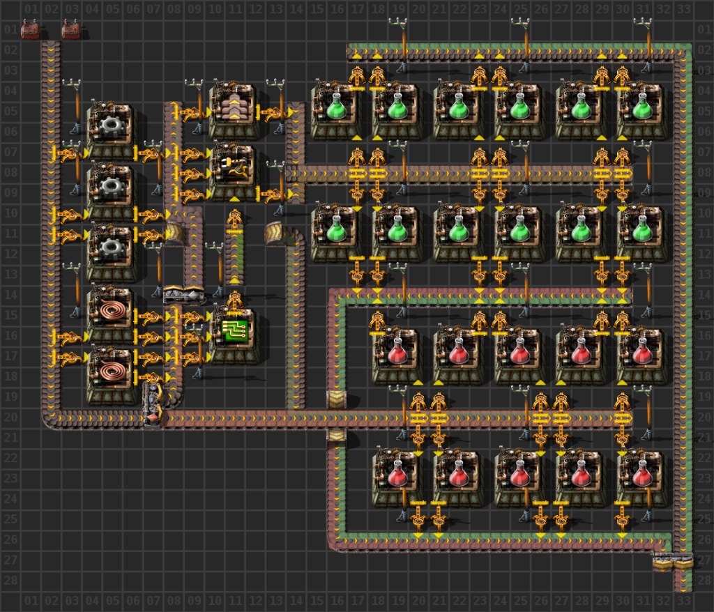Click the horizontal belt between the green science rows
The width and height of the screenshot is (714, 612).
[460, 173]
